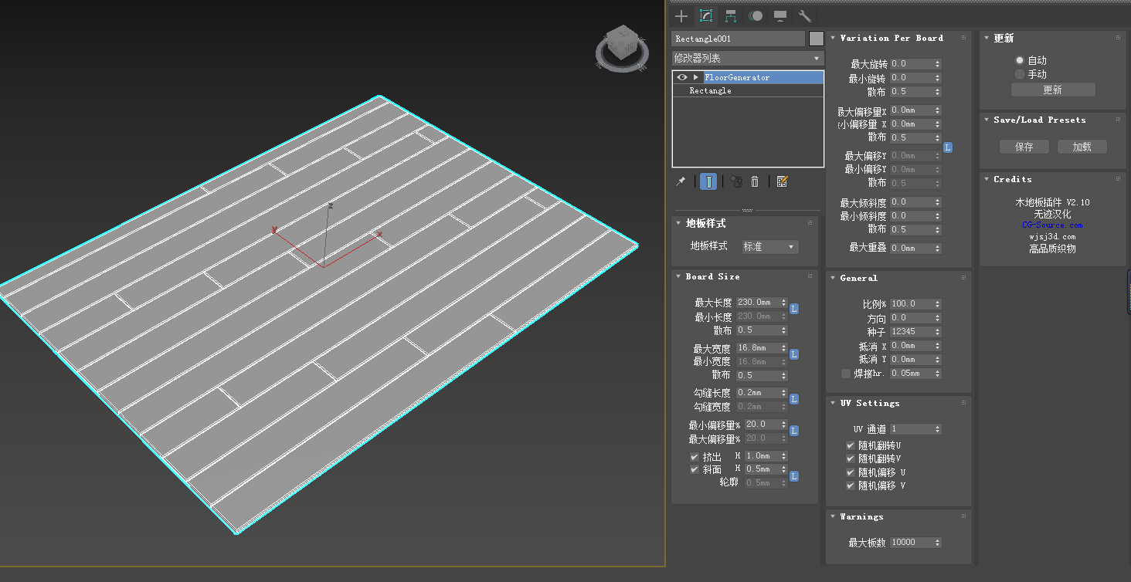Collapse the Board Size rollout
Screen dimensions: 1131x582
click(712, 276)
